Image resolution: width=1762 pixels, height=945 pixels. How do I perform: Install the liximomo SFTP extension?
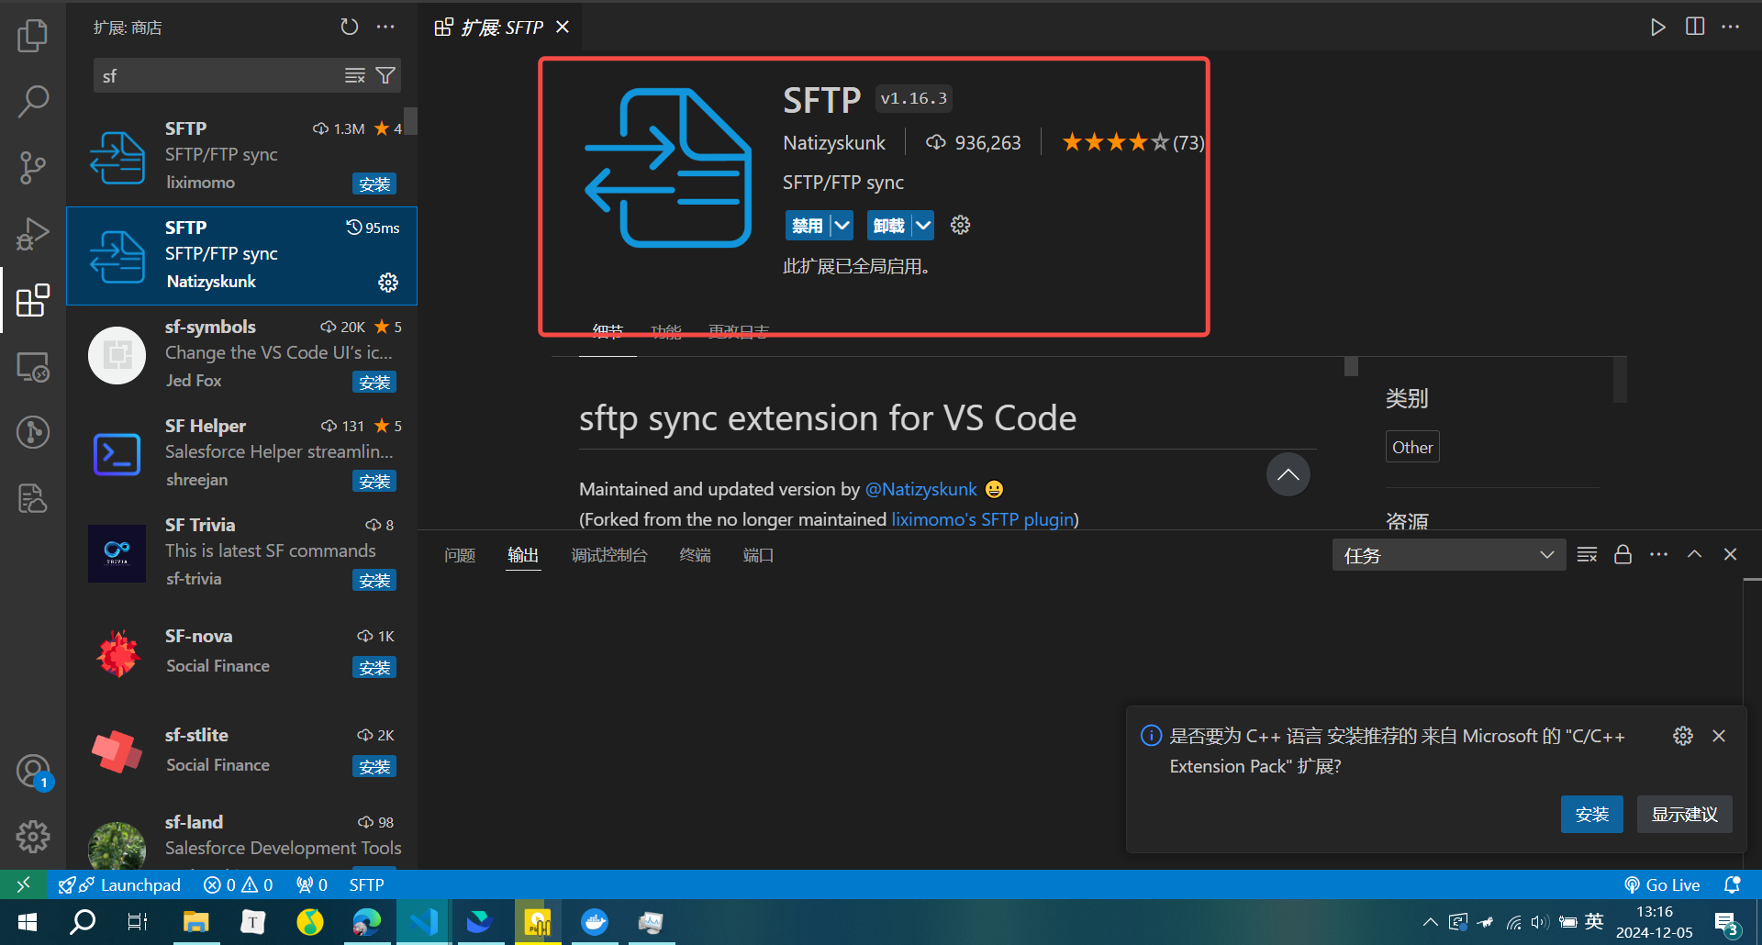374,183
